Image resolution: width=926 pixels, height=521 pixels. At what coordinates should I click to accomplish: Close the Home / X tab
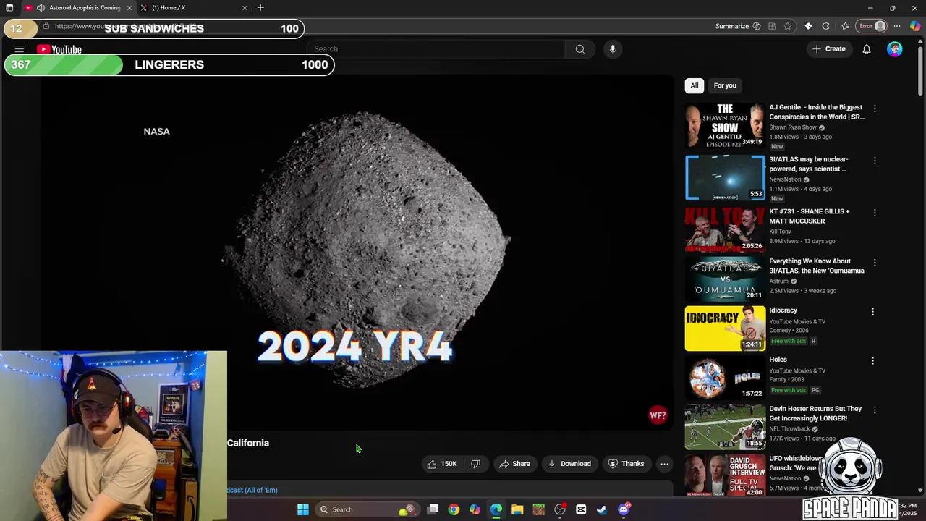(245, 8)
